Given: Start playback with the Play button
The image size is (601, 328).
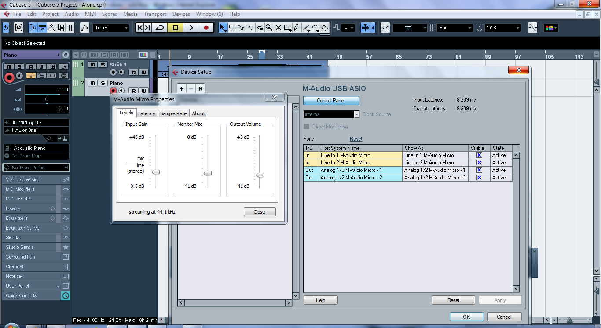Looking at the screenshot, I should click(191, 28).
